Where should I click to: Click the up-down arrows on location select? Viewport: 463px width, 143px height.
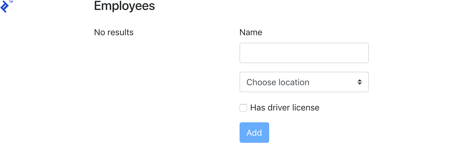click(x=359, y=82)
